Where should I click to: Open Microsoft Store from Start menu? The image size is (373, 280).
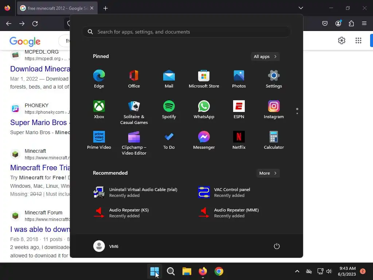point(204,79)
